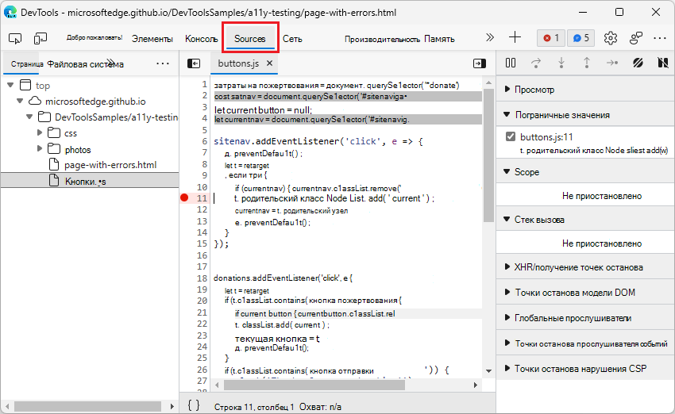Click the Step arrow-dot icon
675x414 pixels.
tap(612, 63)
